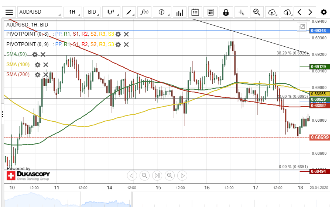Expand the 1H timeframe dropdown

click(x=72, y=12)
